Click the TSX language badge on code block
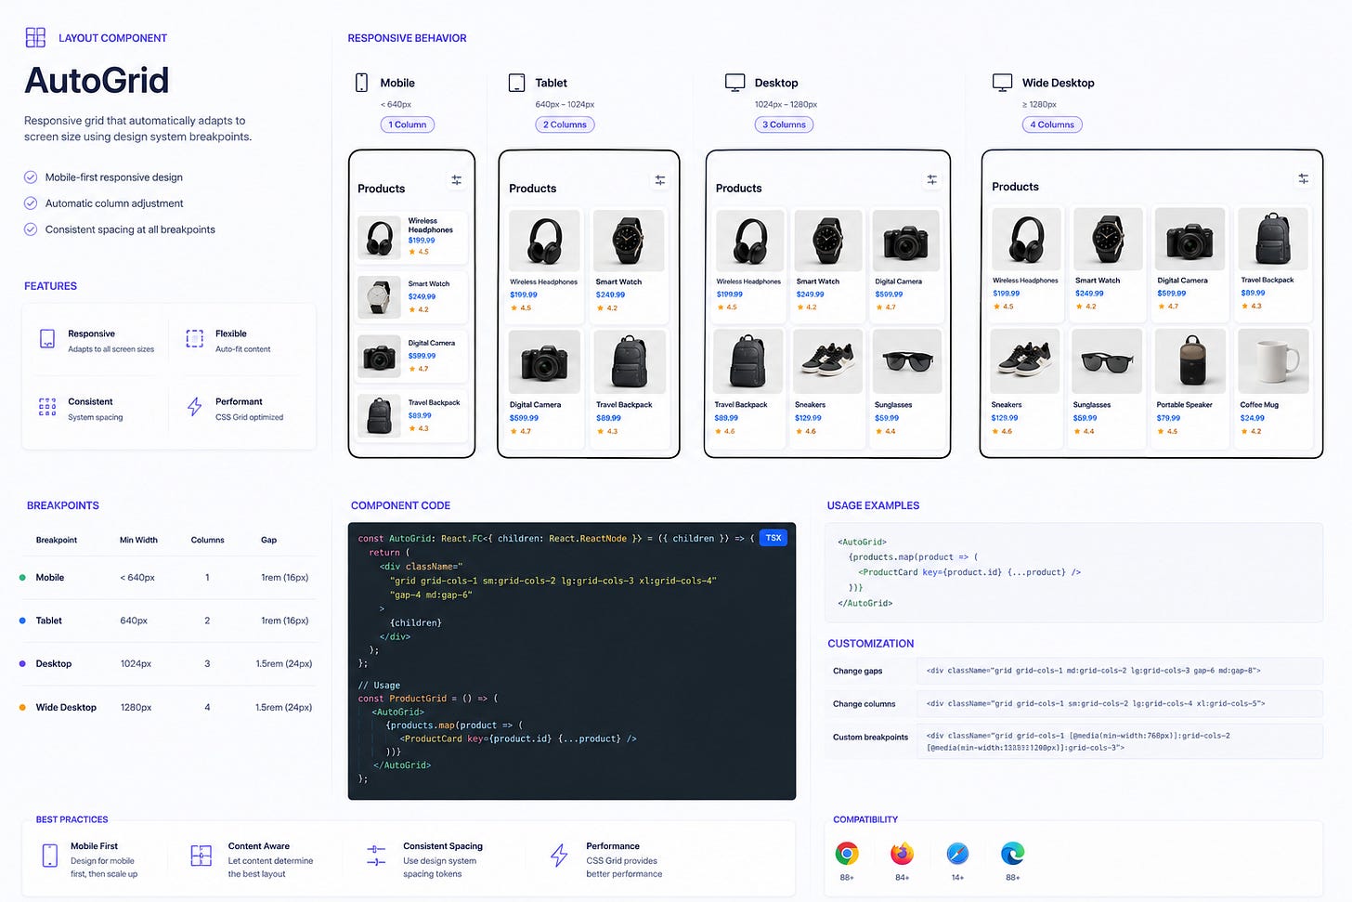This screenshot has width=1352, height=902. click(x=773, y=538)
